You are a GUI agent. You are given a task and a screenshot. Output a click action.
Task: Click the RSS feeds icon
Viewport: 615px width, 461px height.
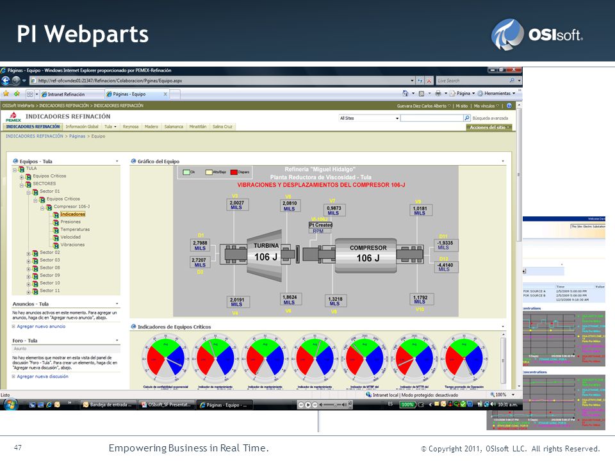click(422, 93)
